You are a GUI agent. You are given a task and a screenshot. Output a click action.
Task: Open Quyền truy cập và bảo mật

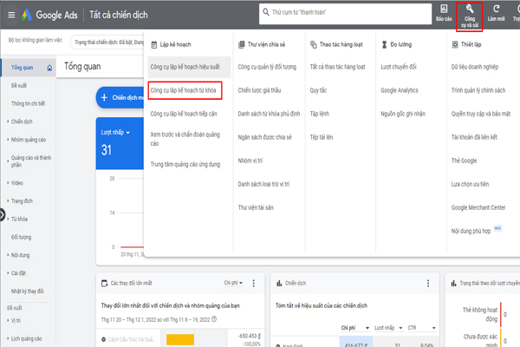coord(481,114)
